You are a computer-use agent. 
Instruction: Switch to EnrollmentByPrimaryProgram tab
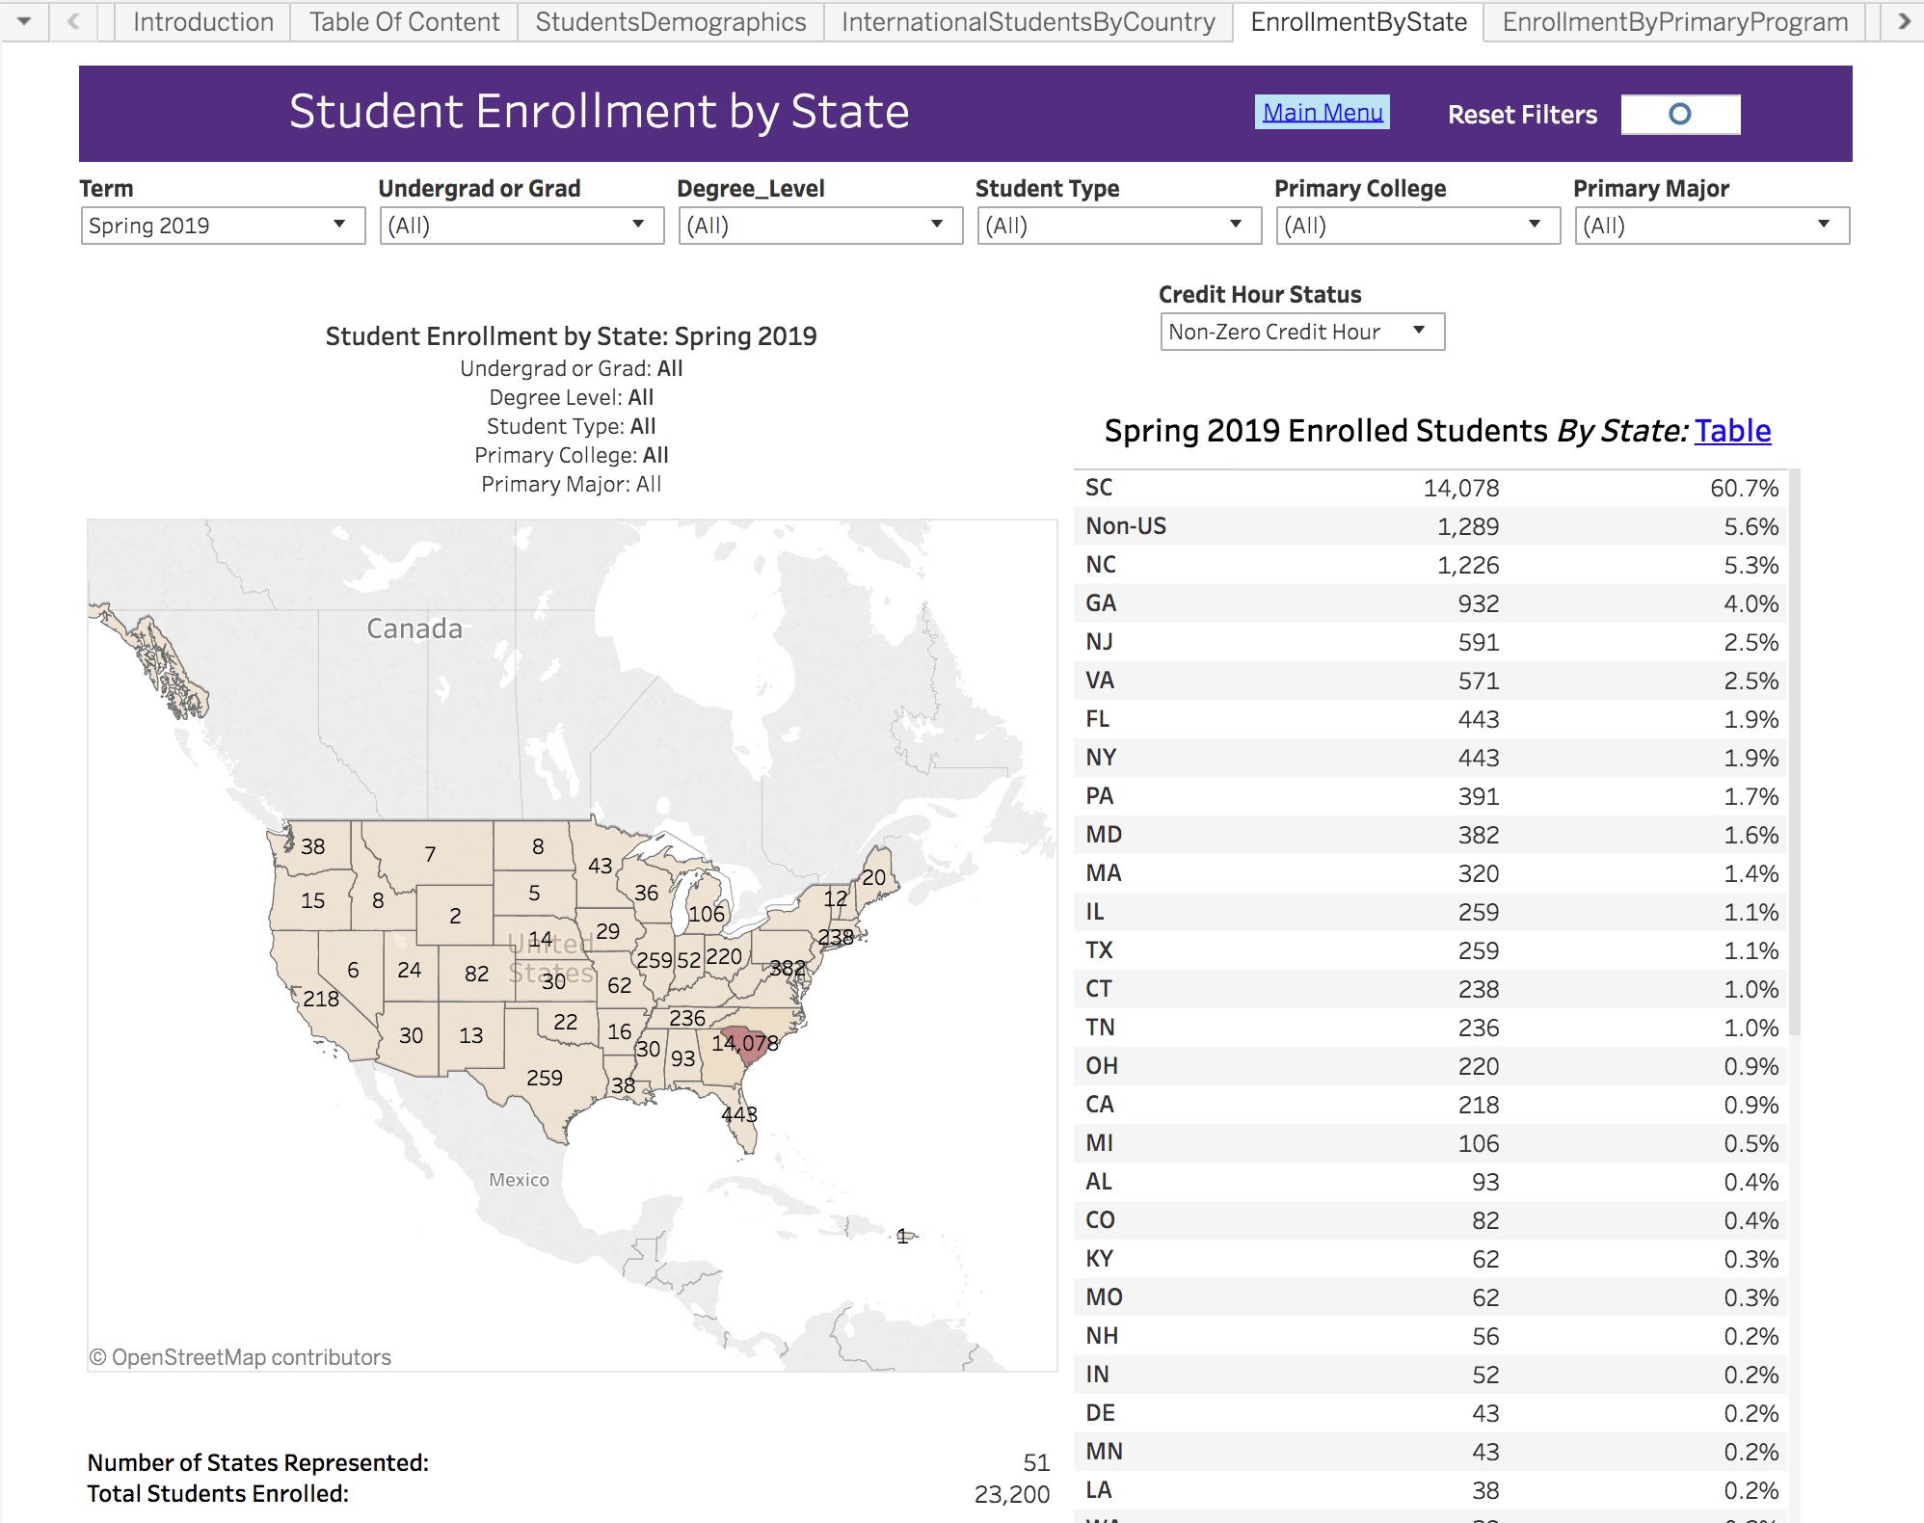coord(1675,21)
